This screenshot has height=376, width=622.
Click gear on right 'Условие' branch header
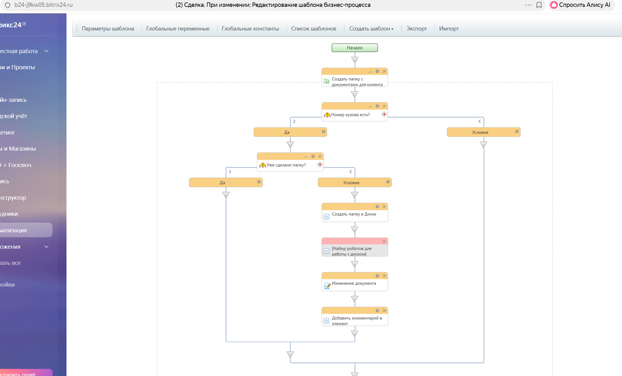coord(517,132)
